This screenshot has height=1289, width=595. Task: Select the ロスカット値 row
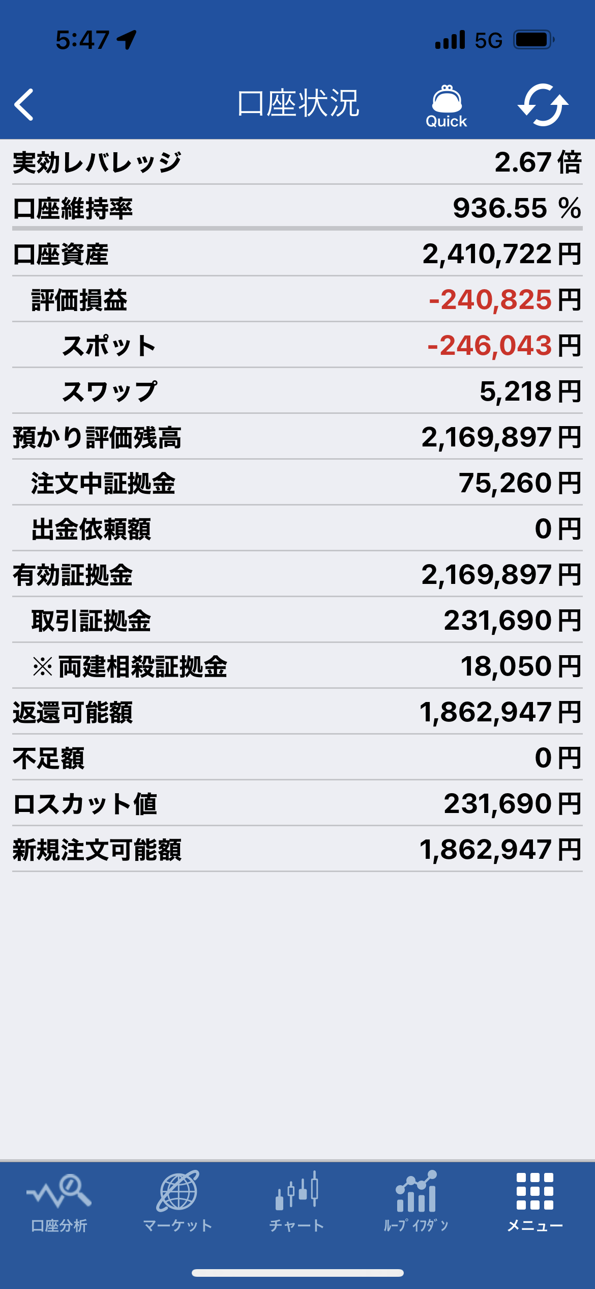[297, 804]
